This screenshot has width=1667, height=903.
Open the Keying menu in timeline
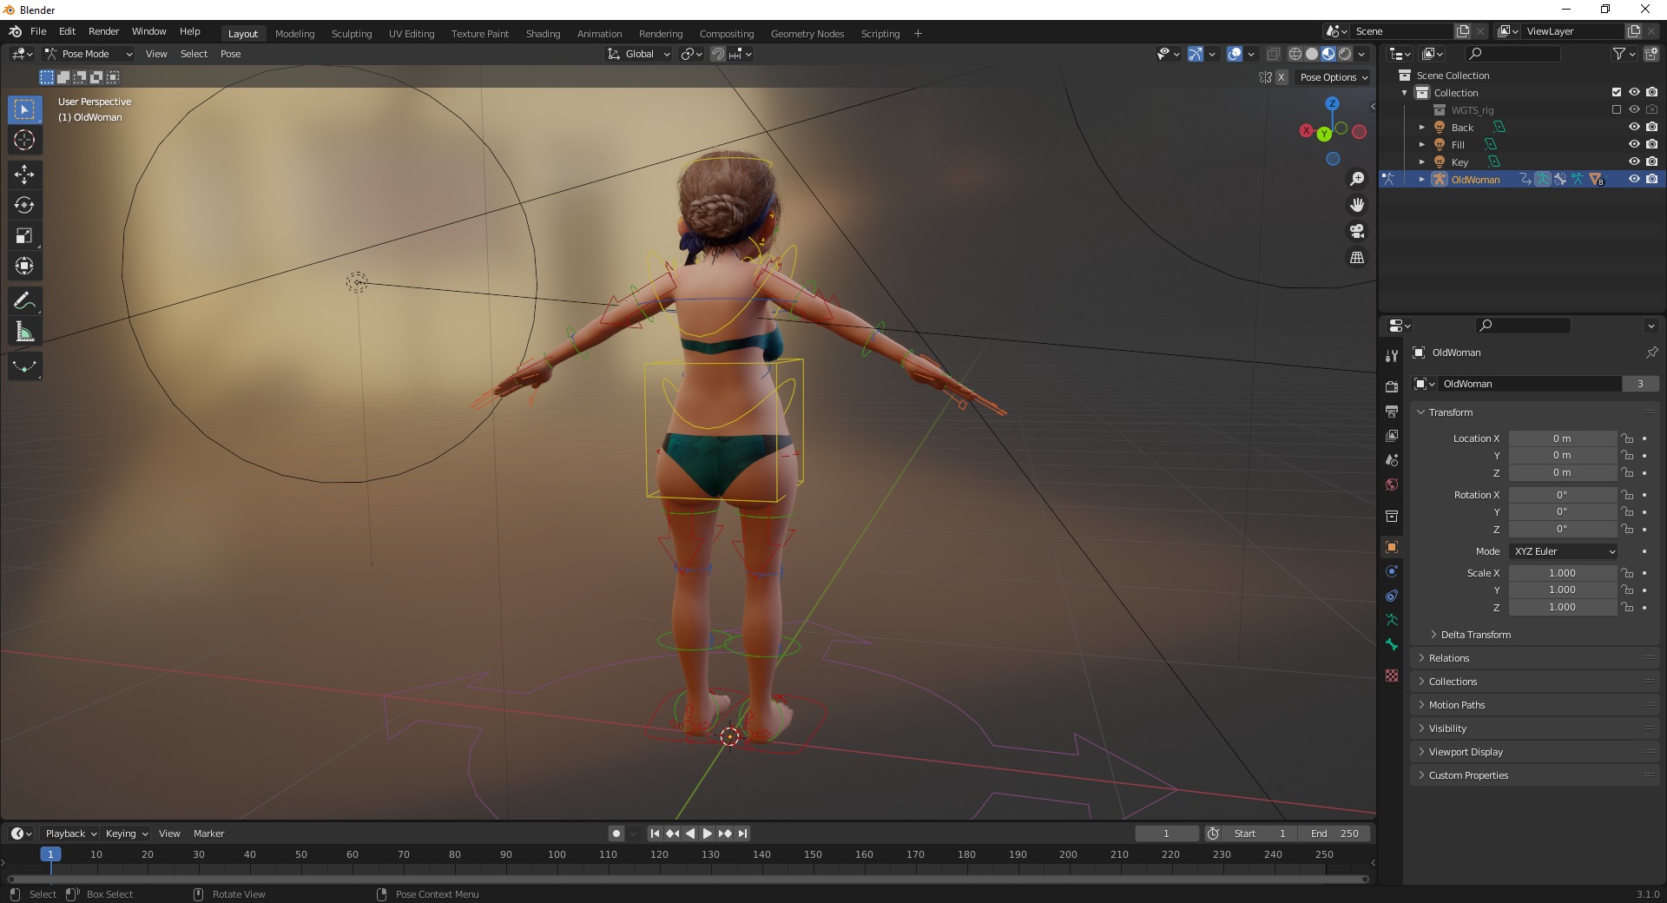click(x=126, y=834)
